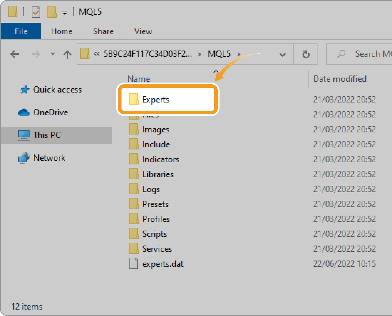Screen dimensions: 392x316
Task: Expand the address bar history dropdown
Action: [x=282, y=54]
